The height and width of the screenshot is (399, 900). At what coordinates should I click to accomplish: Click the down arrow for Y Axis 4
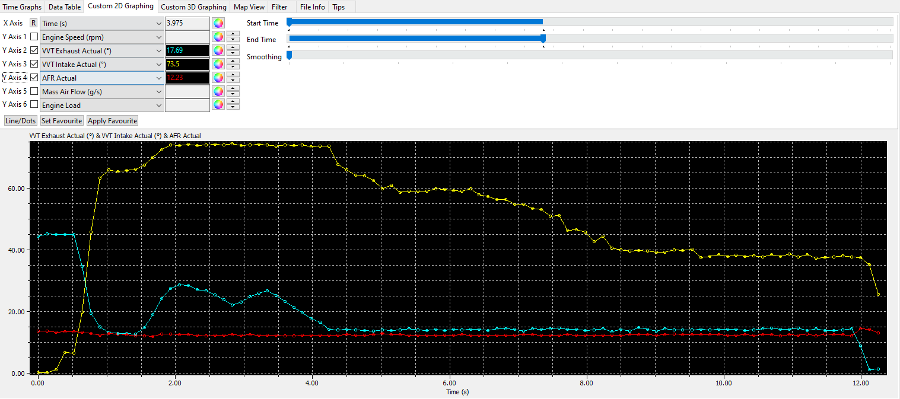233,81
